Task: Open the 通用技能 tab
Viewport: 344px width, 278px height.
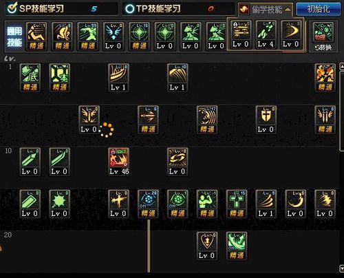Action: [x=14, y=36]
